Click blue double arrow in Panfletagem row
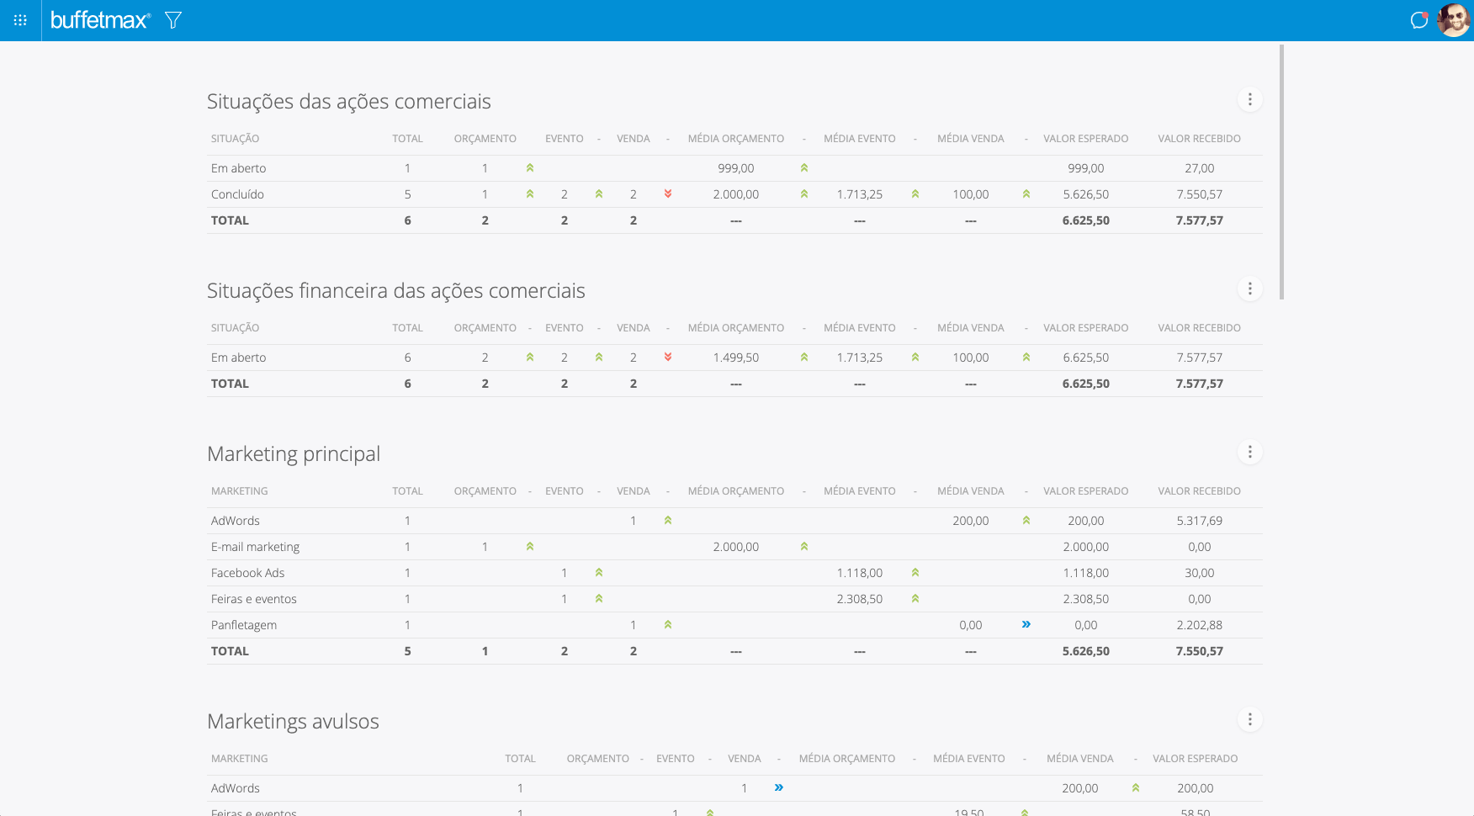Screen dimensions: 1474x816 pos(1026,624)
